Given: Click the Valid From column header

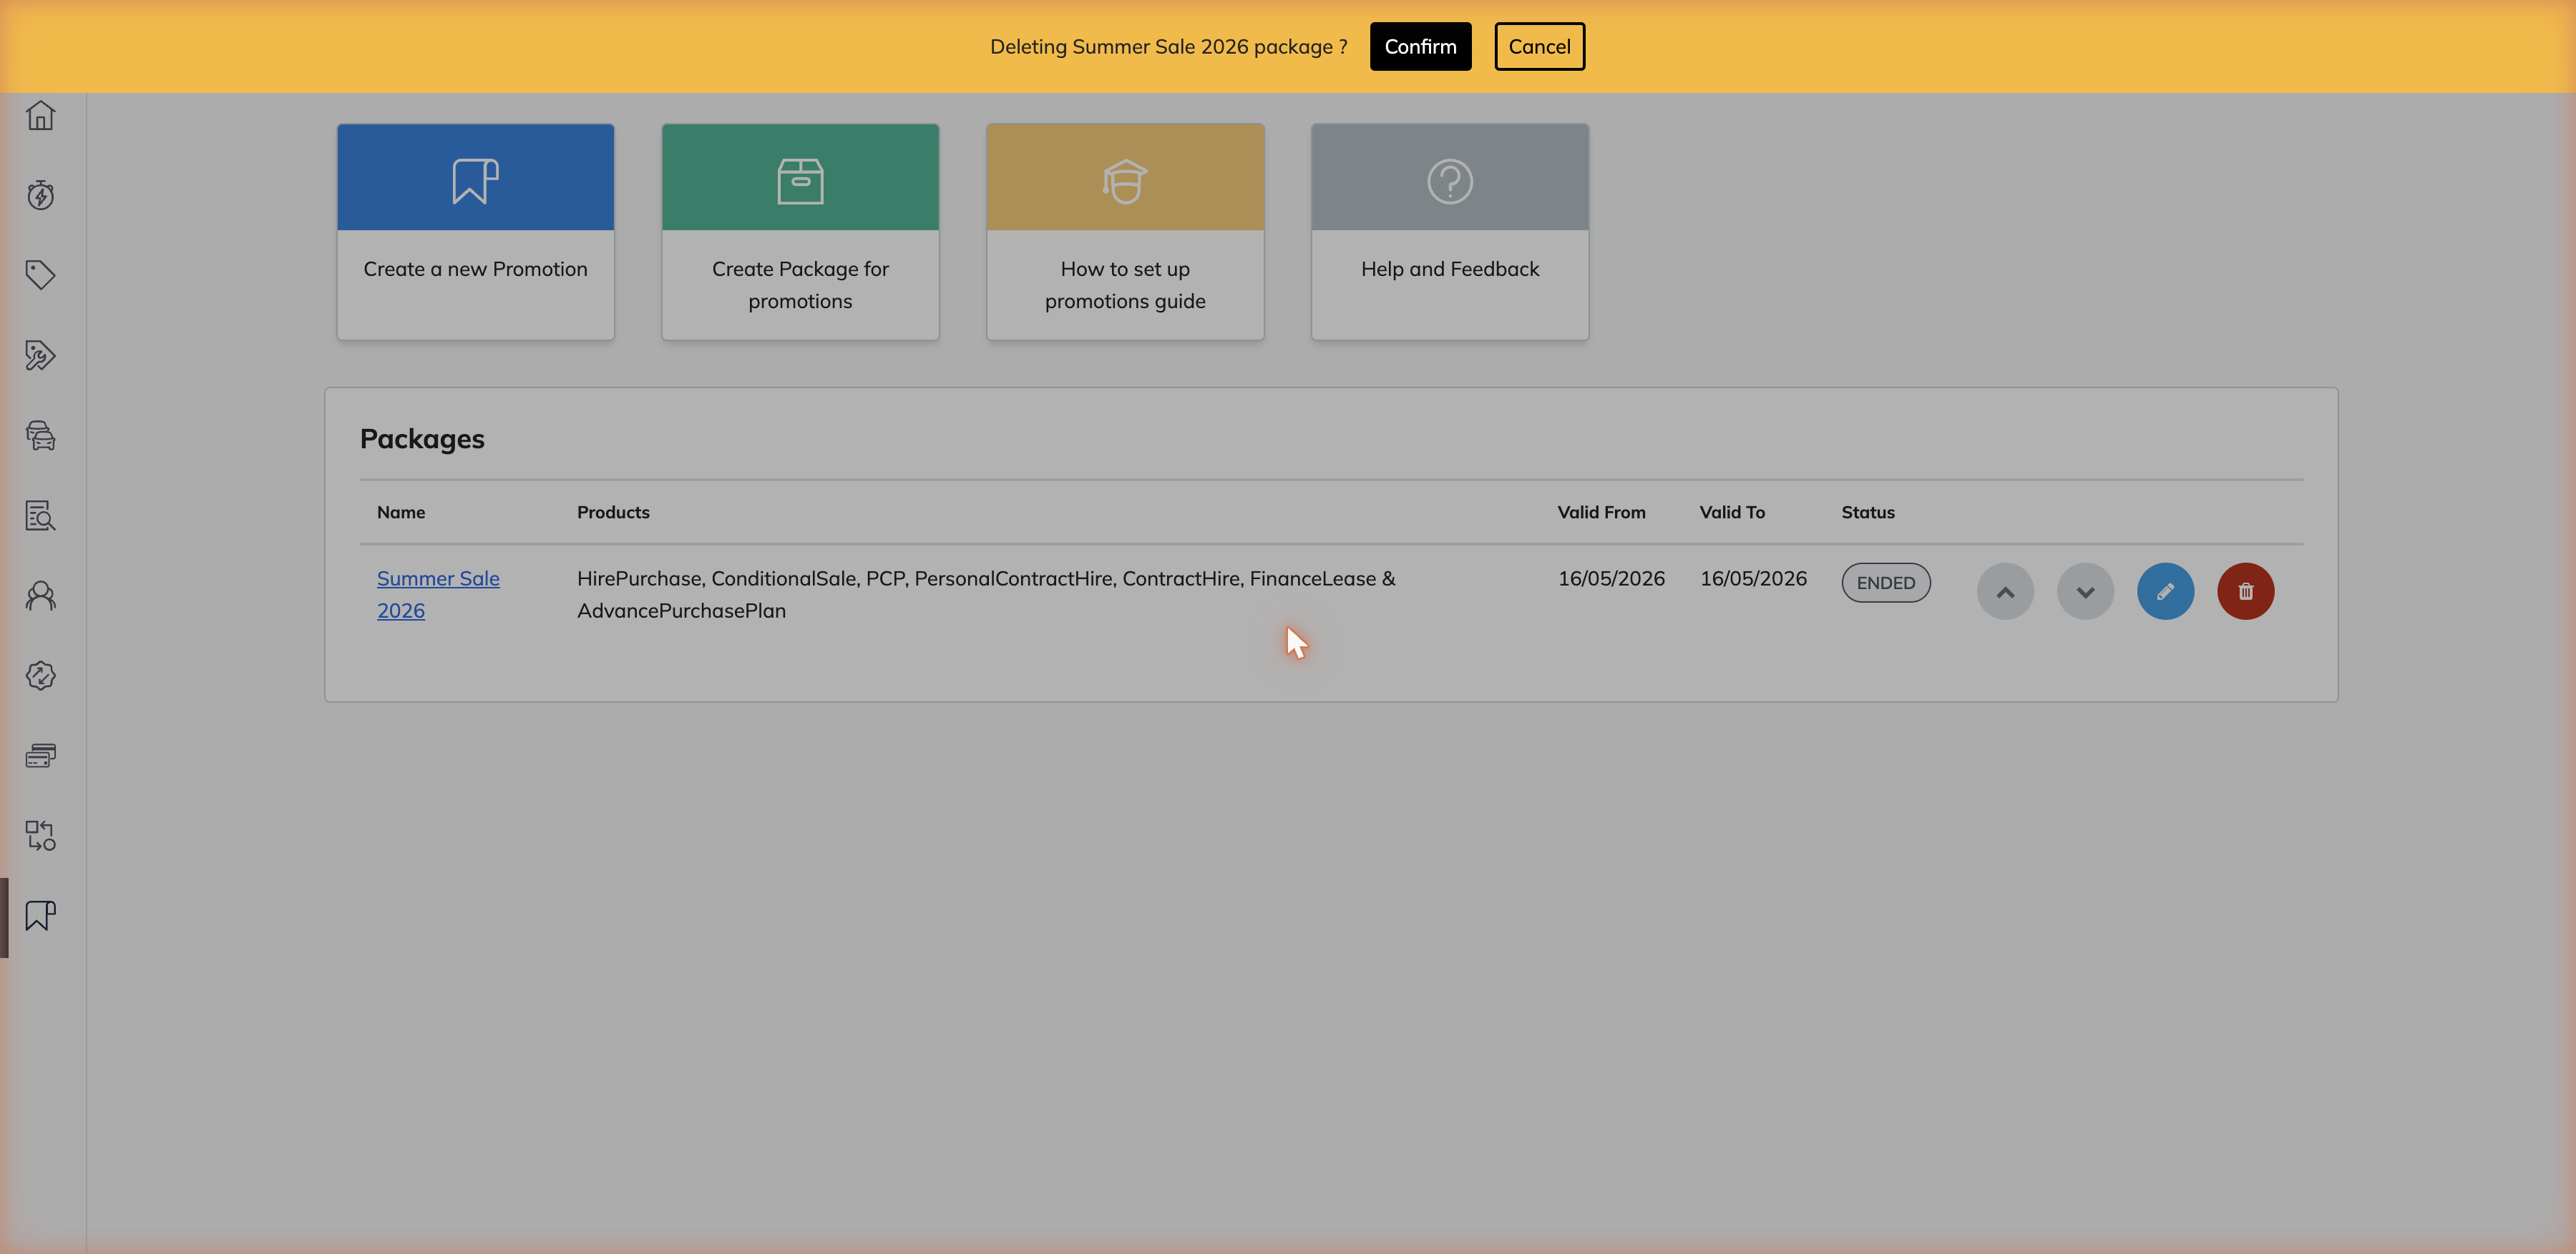Looking at the screenshot, I should point(1601,513).
